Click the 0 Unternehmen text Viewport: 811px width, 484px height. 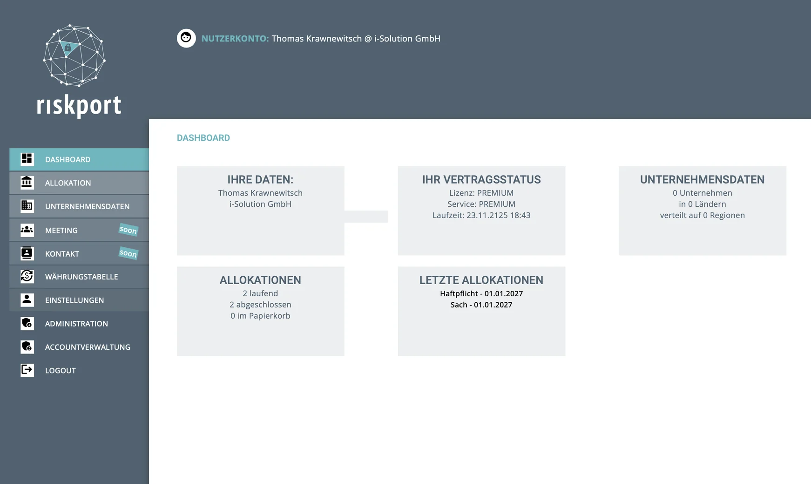(702, 193)
